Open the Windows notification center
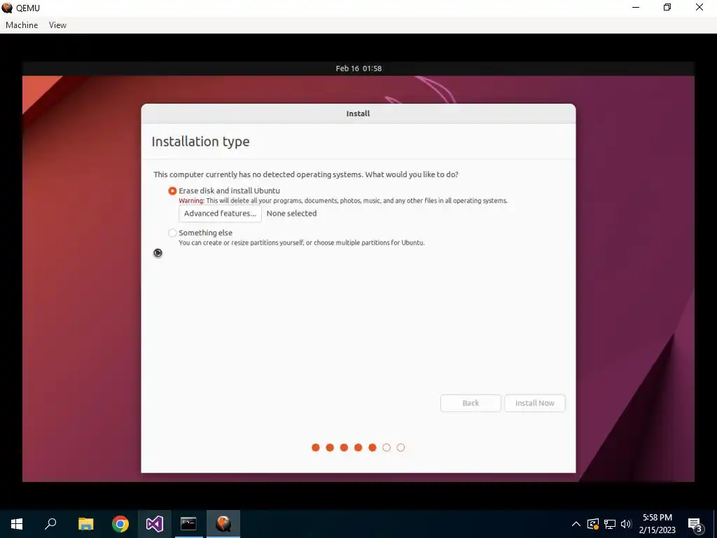717x538 pixels. (696, 525)
